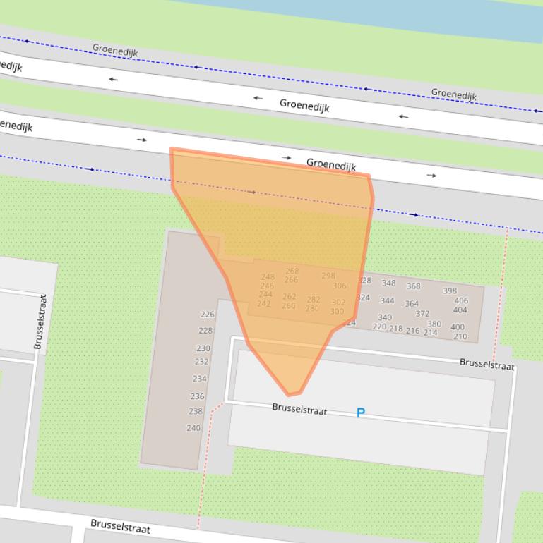Screen dimensions: 543x543
Task: Click the vertical Brusselstraat label on the left
Action: (x=40, y=322)
